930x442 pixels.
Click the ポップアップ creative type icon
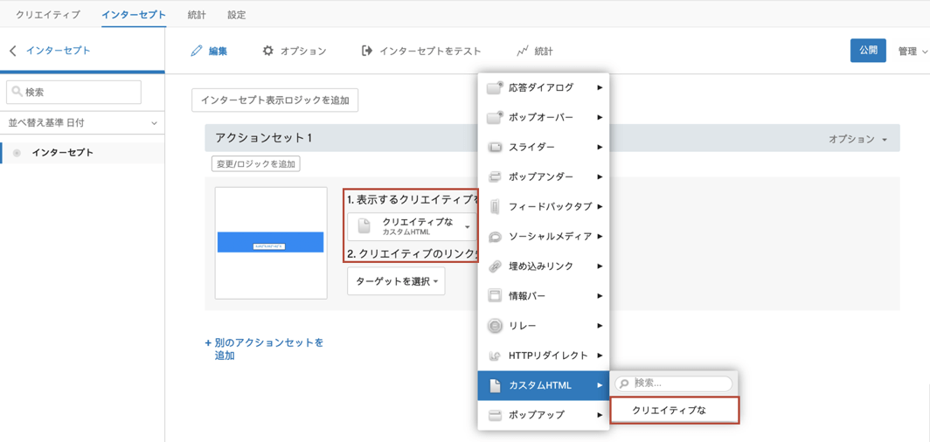point(495,415)
